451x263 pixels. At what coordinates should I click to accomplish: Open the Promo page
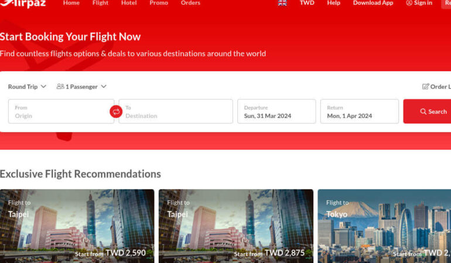click(159, 3)
